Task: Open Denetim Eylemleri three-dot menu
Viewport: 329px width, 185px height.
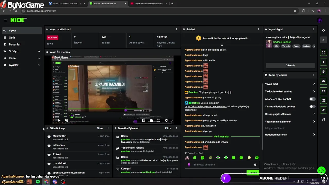Action: coord(176,128)
